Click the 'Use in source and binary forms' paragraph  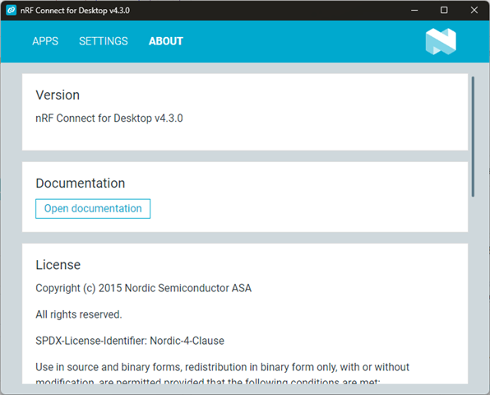tap(222, 373)
